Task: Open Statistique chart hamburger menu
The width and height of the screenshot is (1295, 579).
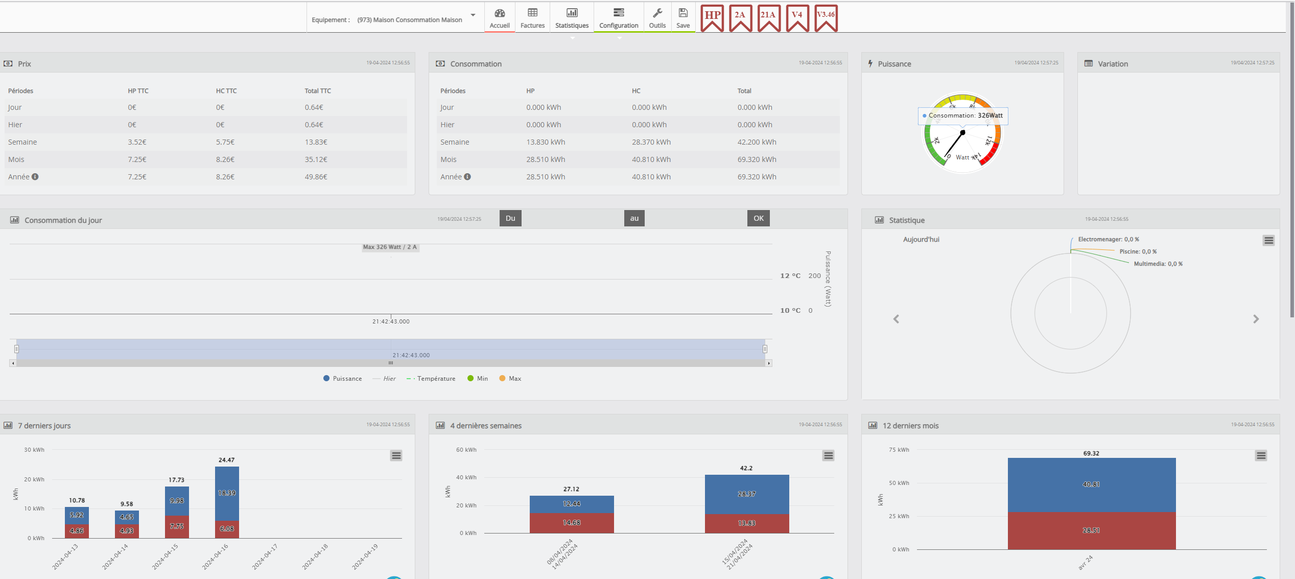Action: [1268, 240]
